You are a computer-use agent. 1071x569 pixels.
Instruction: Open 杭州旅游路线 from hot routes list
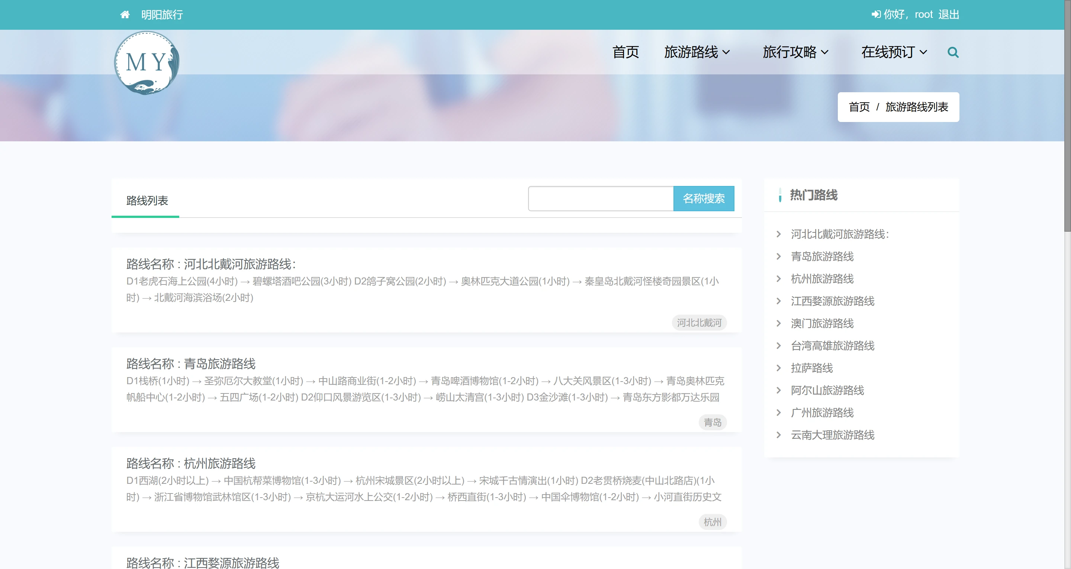pos(821,279)
